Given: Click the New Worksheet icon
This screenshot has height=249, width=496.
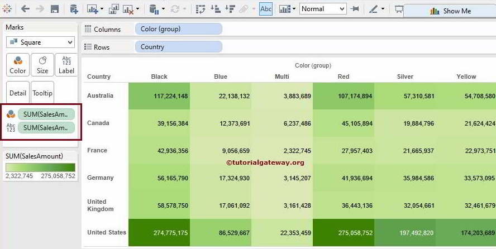Looking at the screenshot, I should 93,9.
